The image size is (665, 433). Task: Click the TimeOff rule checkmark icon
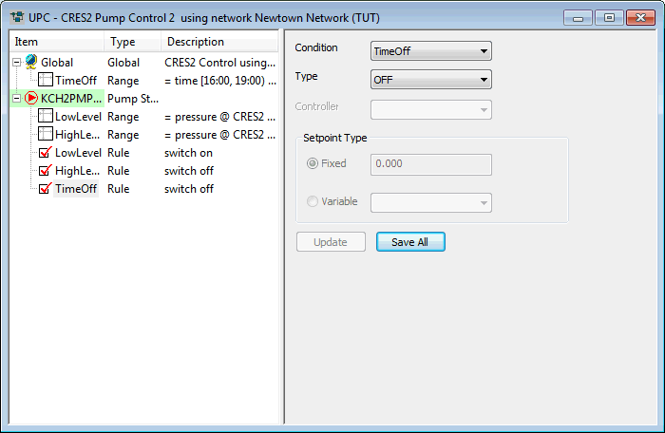click(x=46, y=188)
